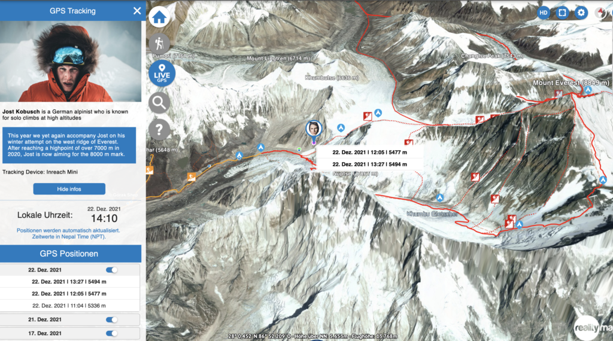Go to the home view icon
613x341 pixels.
(159, 17)
